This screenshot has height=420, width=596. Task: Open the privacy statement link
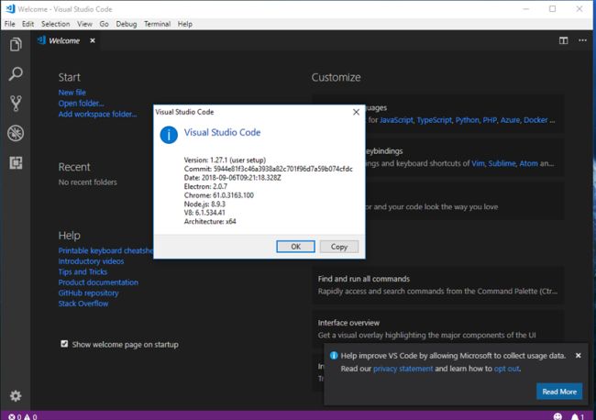point(403,369)
